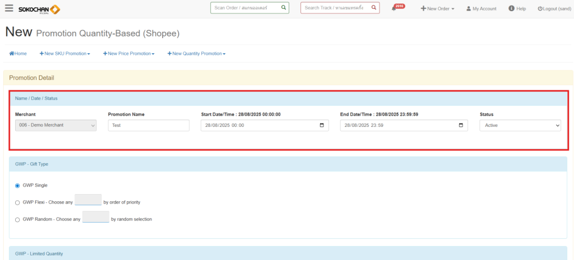Select the GWP Flexi radio option
The width and height of the screenshot is (574, 260).
click(17, 202)
